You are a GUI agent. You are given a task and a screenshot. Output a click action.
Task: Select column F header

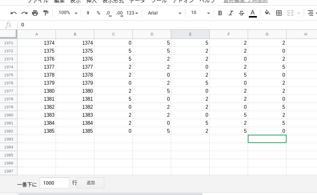click(229, 34)
